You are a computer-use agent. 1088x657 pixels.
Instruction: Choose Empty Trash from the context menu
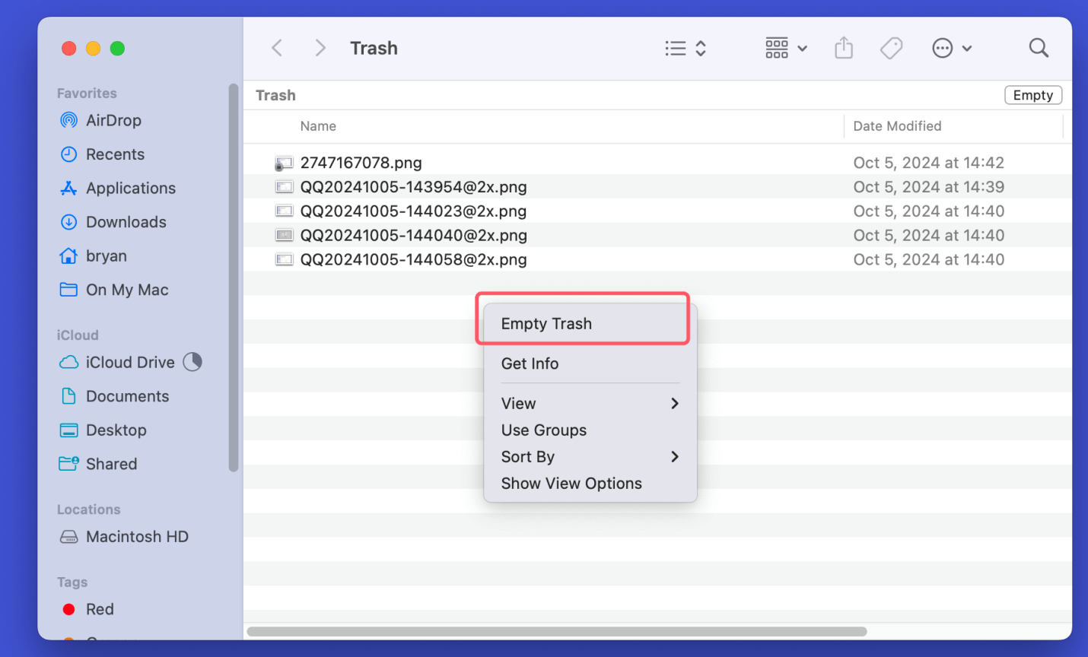pos(546,323)
